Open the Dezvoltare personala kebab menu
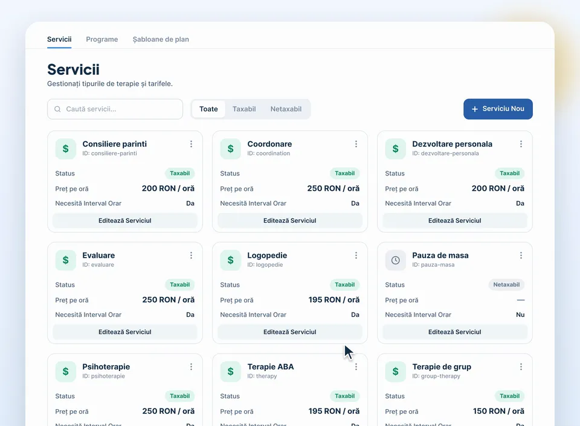The width and height of the screenshot is (580, 426). click(521, 144)
